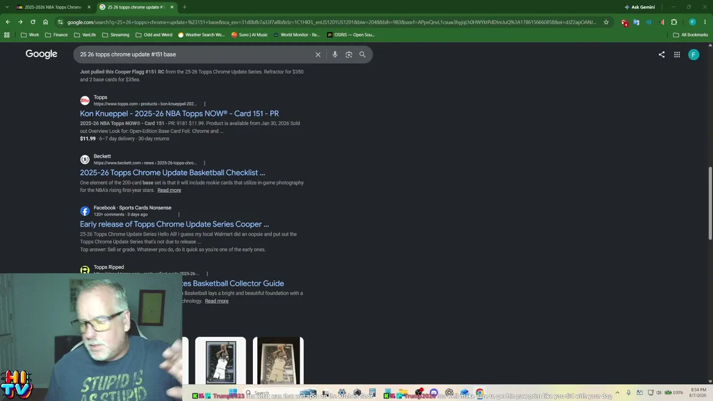Open the Work bookmarks folder

pos(30,35)
